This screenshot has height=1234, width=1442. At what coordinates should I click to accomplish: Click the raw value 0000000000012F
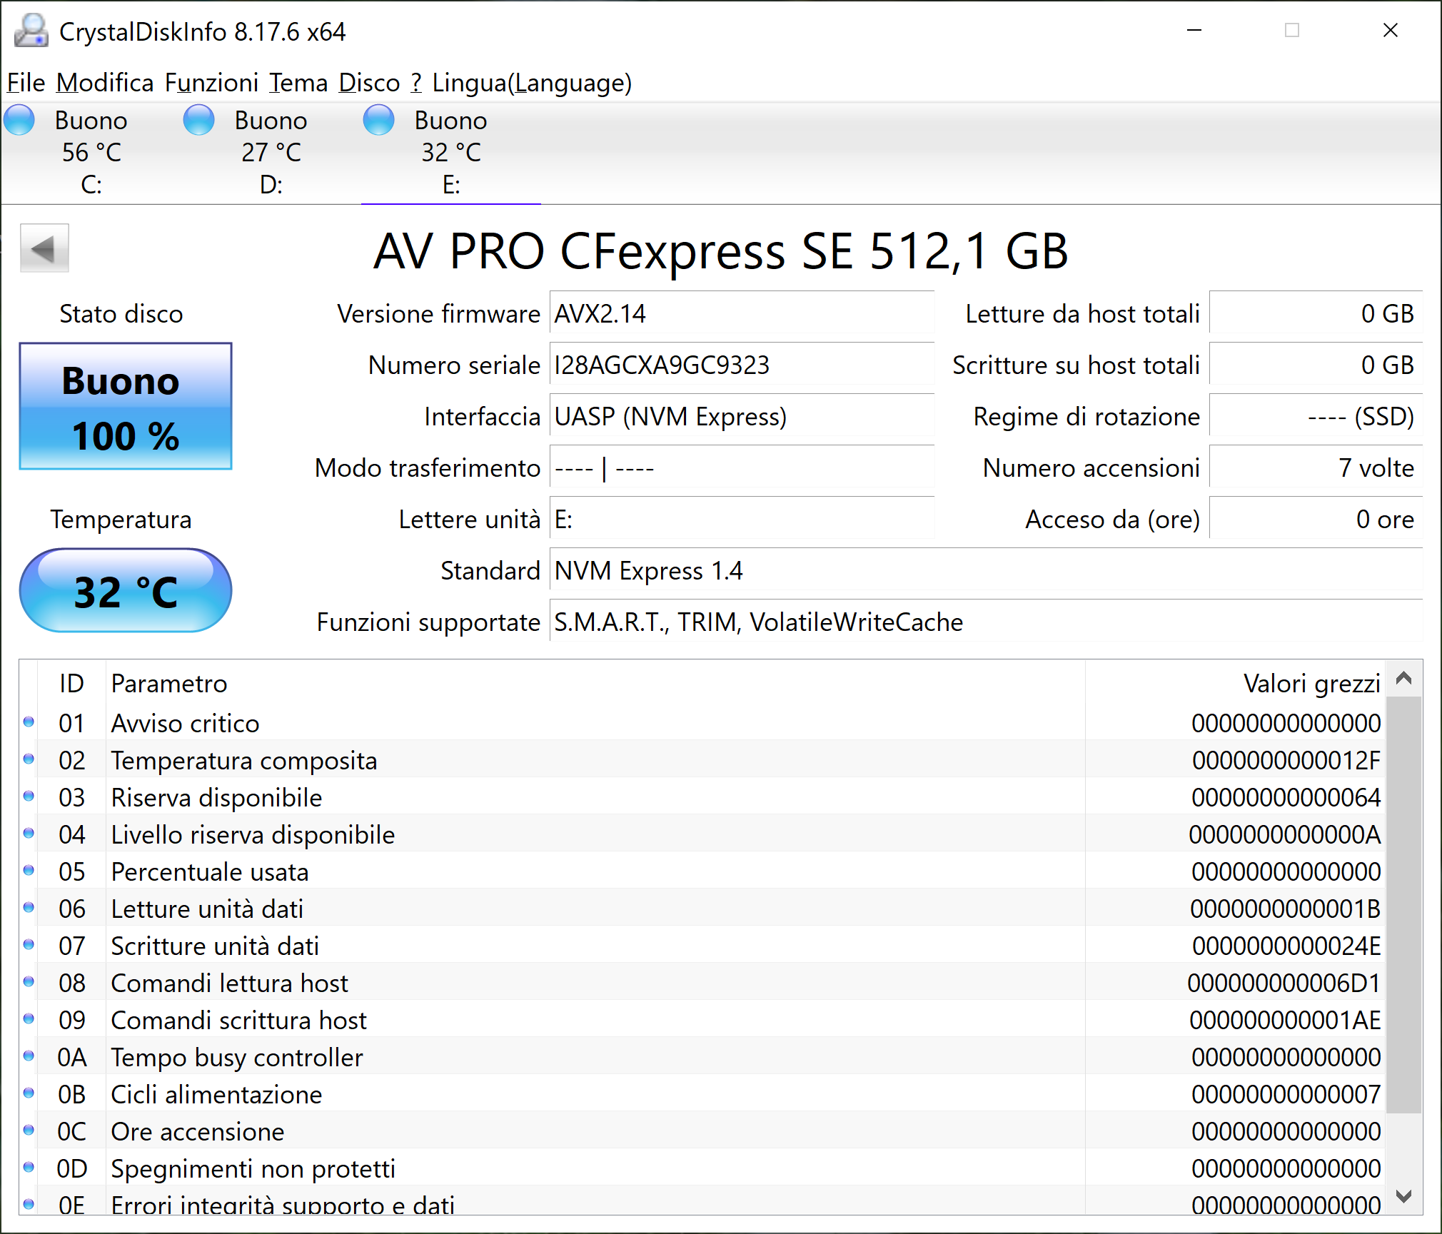pos(1286,760)
